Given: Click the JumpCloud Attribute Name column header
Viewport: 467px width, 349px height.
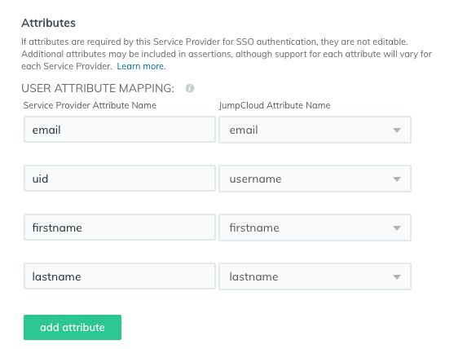Looking at the screenshot, I should (275, 105).
